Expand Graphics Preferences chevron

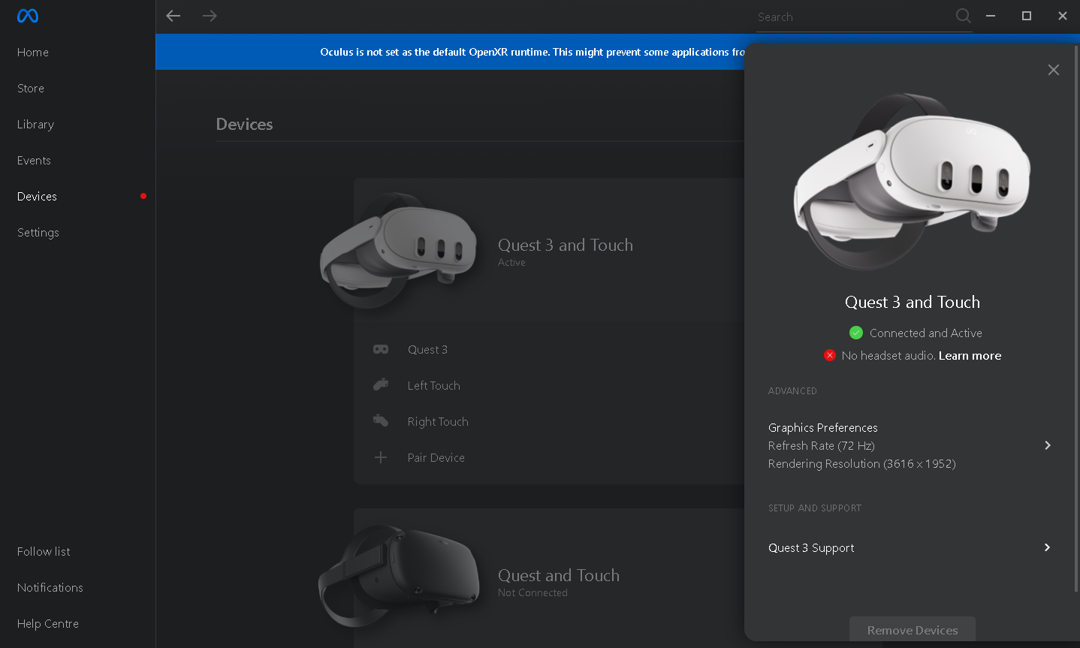coord(1048,445)
